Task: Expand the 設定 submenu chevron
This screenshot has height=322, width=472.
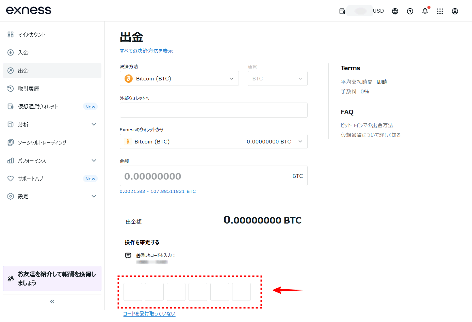Action: click(94, 196)
